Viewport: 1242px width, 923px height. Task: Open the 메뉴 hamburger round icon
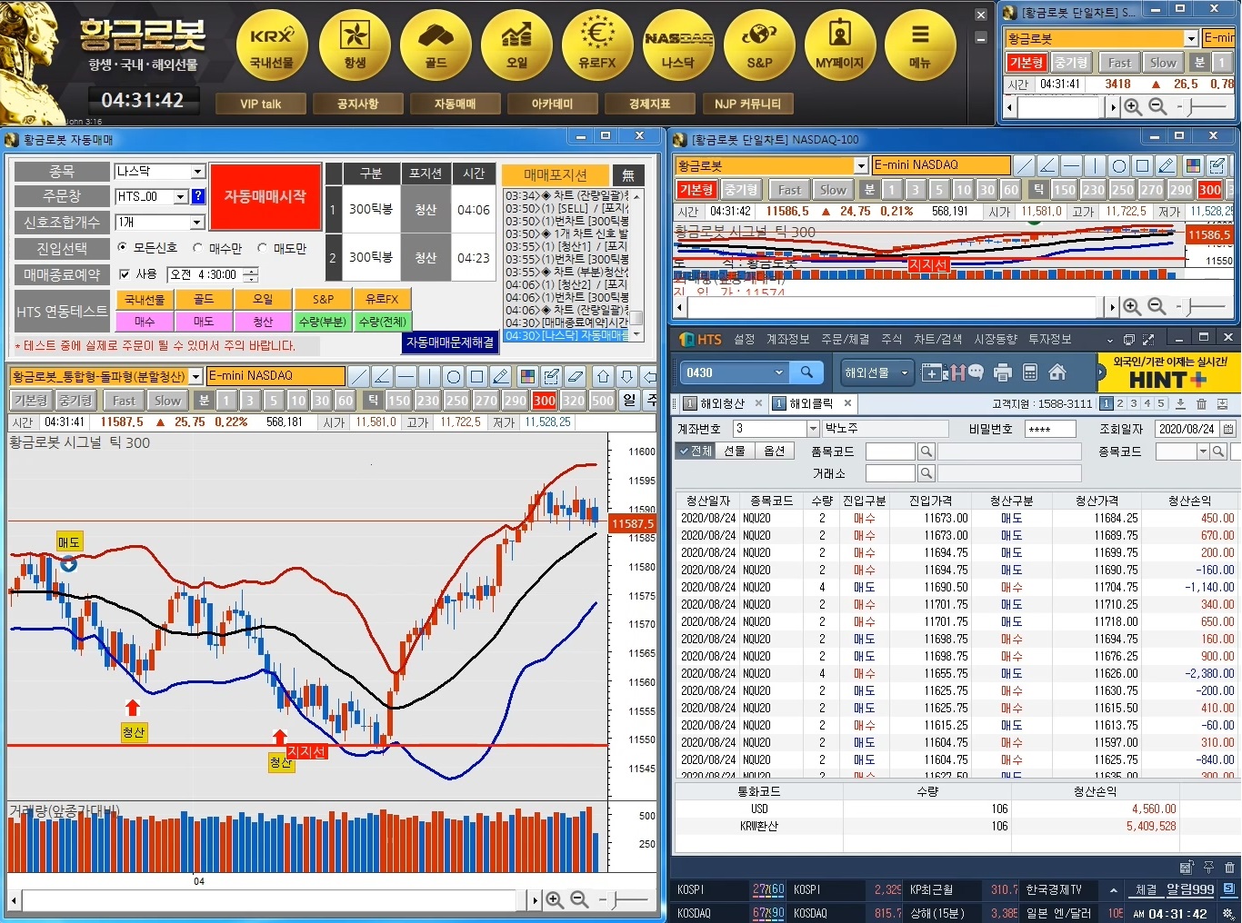(920, 45)
